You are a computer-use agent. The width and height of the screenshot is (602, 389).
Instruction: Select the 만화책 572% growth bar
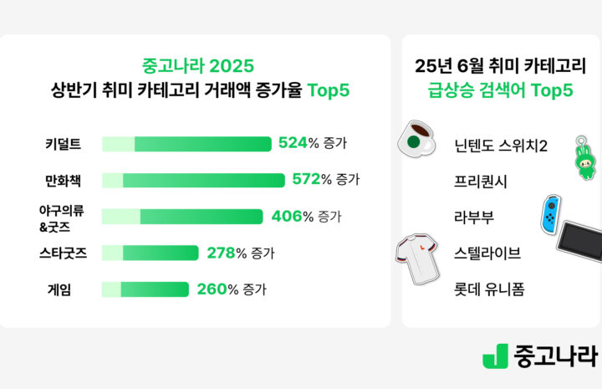[x=193, y=181]
